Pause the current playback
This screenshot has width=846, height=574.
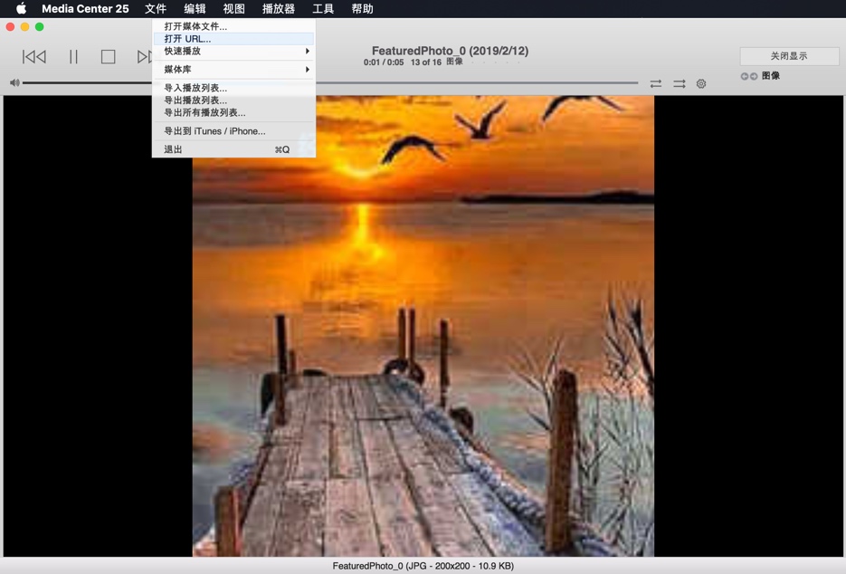73,57
